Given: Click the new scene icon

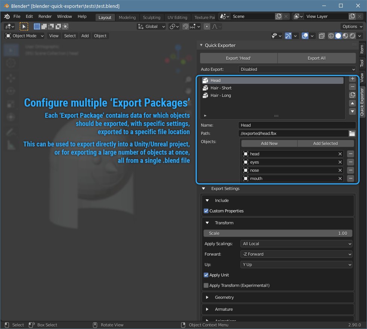Looking at the screenshot, I should pos(279,16).
